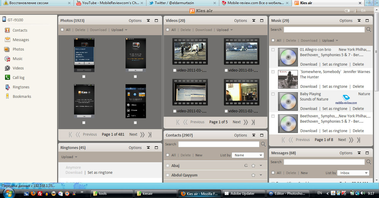Image resolution: width=379 pixels, height=198 pixels.
Task: Maximize the Ringtones panel
Action: pos(156,148)
